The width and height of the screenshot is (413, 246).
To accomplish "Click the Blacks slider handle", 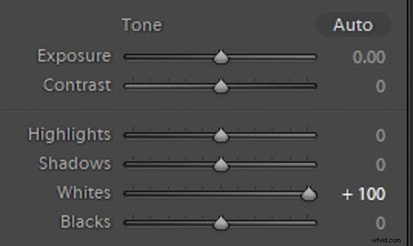I will 221,224.
